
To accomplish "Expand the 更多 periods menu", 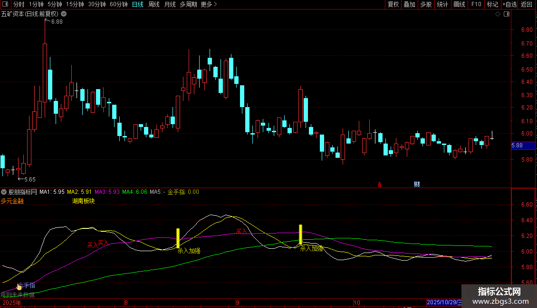I will pos(209,4).
